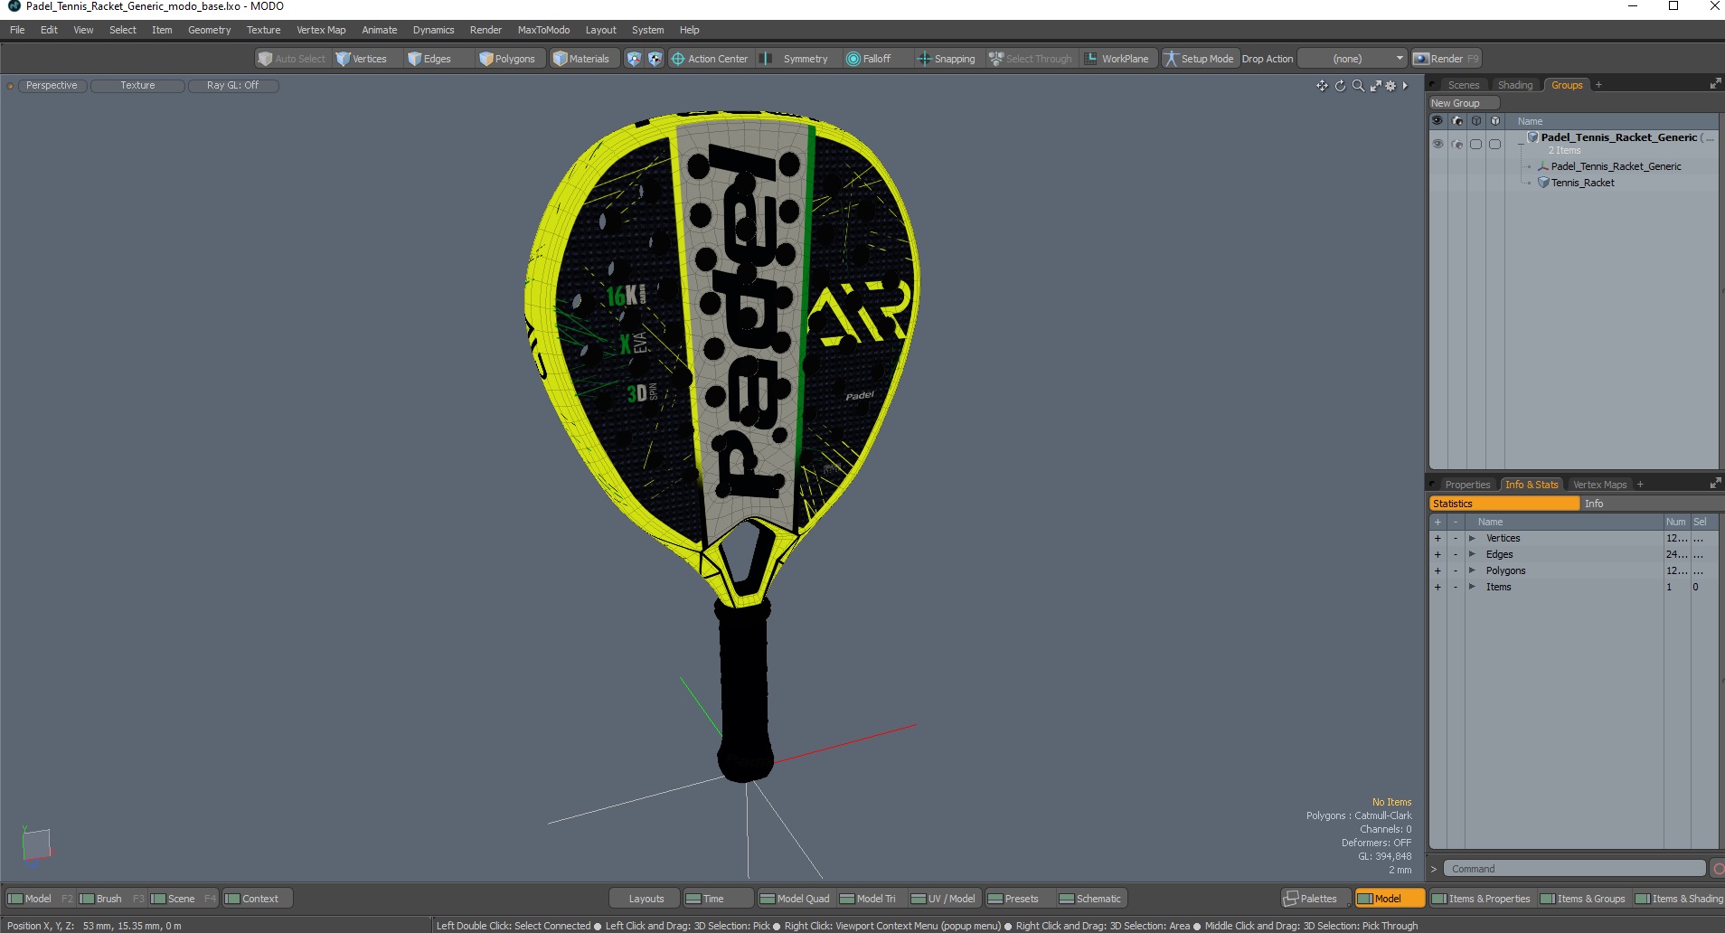Collapse the Padel_Tennis_Racket_Generic group tree
The width and height of the screenshot is (1725, 933).
coord(1521,144)
